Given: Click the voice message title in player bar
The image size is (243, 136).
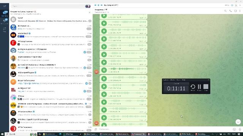Looking at the screenshot, I should 111,5.
